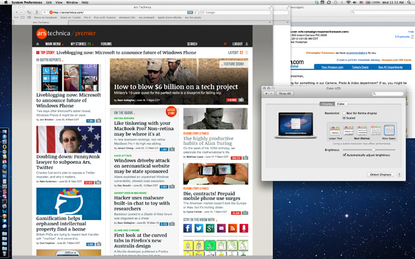Reload the Ars Technica page
The image size is (415, 259).
tap(196, 12)
